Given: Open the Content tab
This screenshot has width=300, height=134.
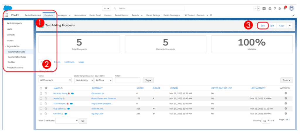Looking at the screenshot, I should (108, 15).
